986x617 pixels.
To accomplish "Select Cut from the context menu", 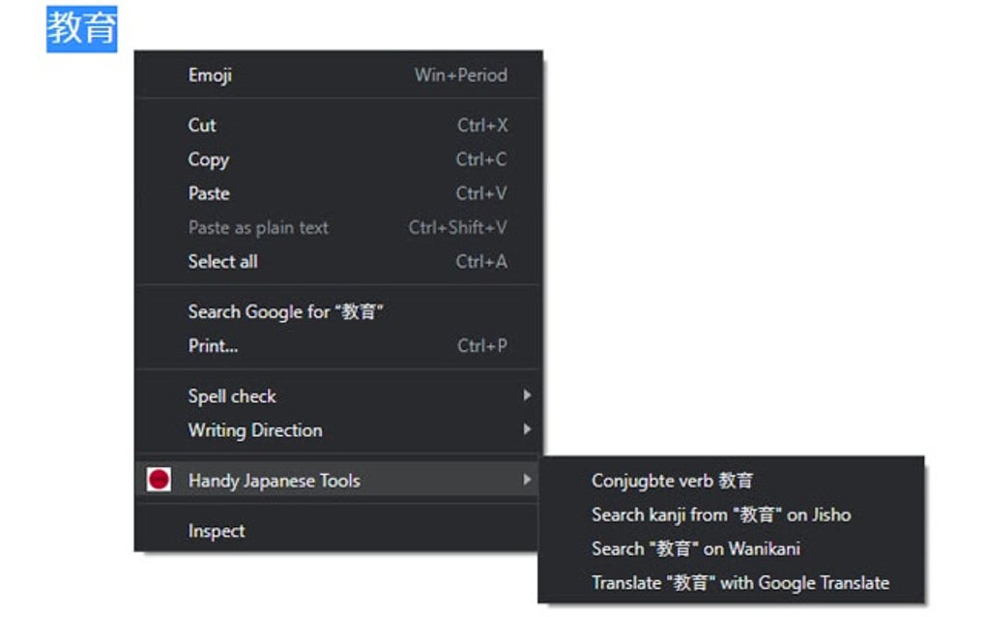I will pyautogui.click(x=202, y=125).
